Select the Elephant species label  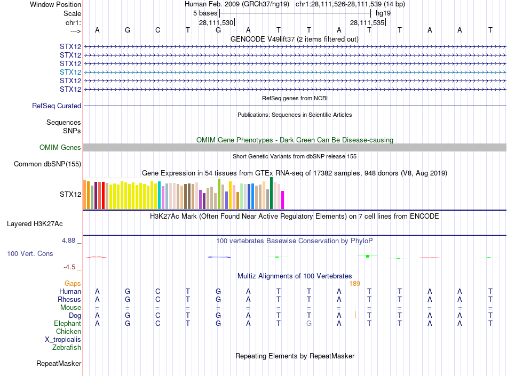pos(67,323)
